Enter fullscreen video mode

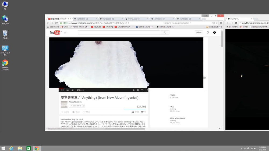[146, 90]
